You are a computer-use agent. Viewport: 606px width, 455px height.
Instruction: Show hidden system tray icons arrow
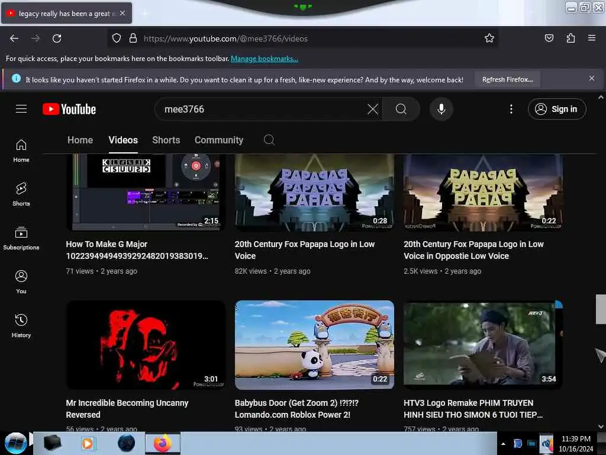[503, 444]
